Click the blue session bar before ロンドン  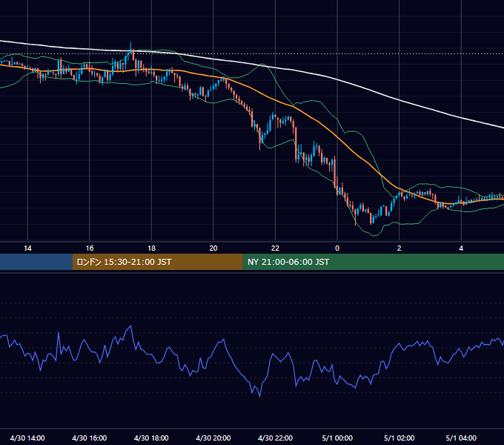pos(36,262)
